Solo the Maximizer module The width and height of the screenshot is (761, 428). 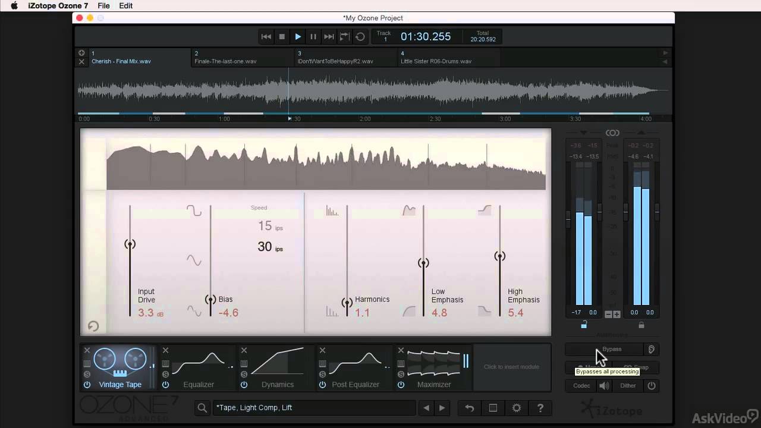click(x=401, y=374)
